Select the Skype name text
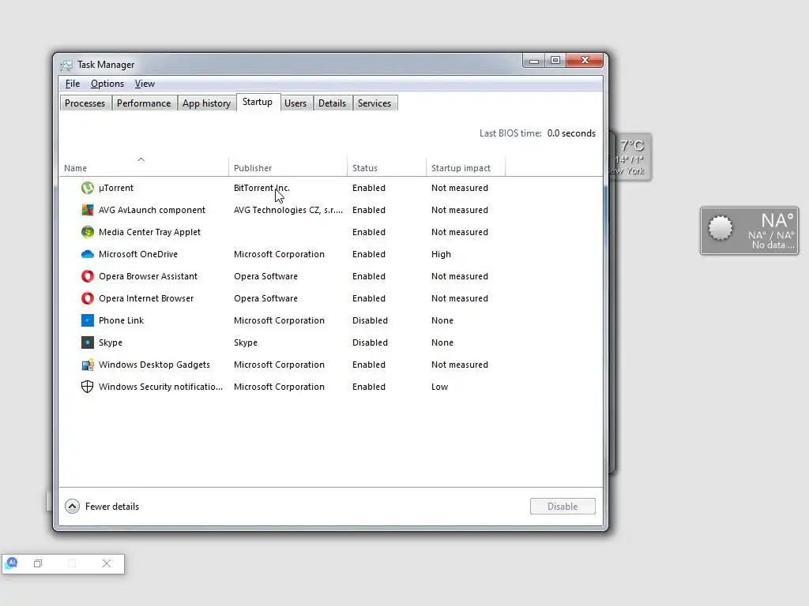The width and height of the screenshot is (809, 606). pos(111,342)
